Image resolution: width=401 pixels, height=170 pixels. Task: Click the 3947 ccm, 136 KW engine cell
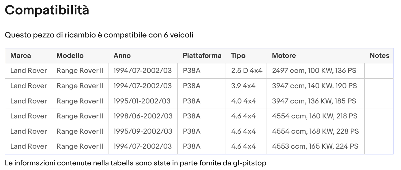click(x=314, y=101)
